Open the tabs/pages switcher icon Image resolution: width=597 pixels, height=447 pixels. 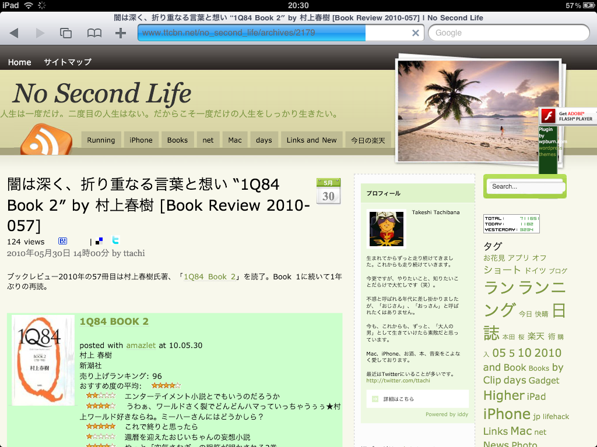(x=66, y=33)
